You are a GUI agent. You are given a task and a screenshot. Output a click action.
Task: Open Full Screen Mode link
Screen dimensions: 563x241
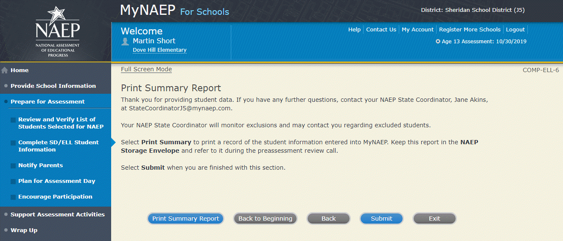(x=146, y=70)
